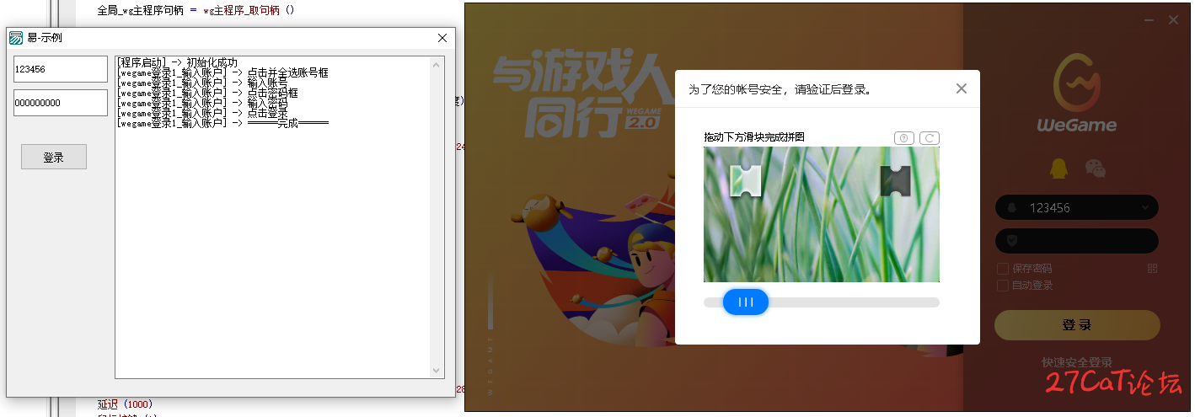Click the 易-示例 window title icon
This screenshot has width=1195, height=417.
[16, 38]
